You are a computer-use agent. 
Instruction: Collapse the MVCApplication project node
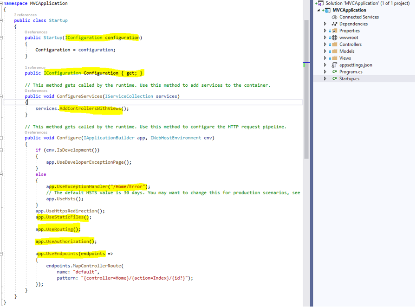pos(319,10)
